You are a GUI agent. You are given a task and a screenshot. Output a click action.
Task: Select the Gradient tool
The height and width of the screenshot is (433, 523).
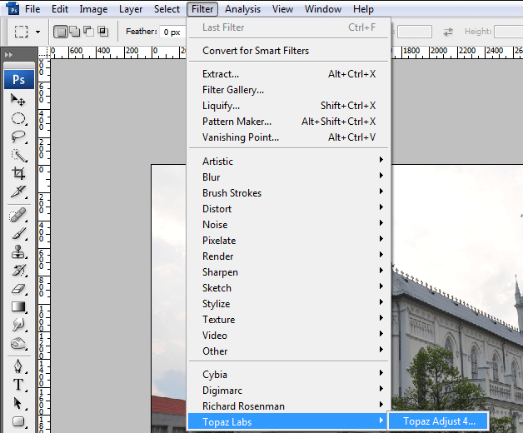pos(18,306)
